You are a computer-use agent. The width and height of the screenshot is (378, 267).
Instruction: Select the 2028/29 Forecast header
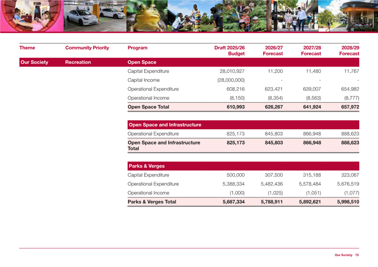click(x=349, y=51)
